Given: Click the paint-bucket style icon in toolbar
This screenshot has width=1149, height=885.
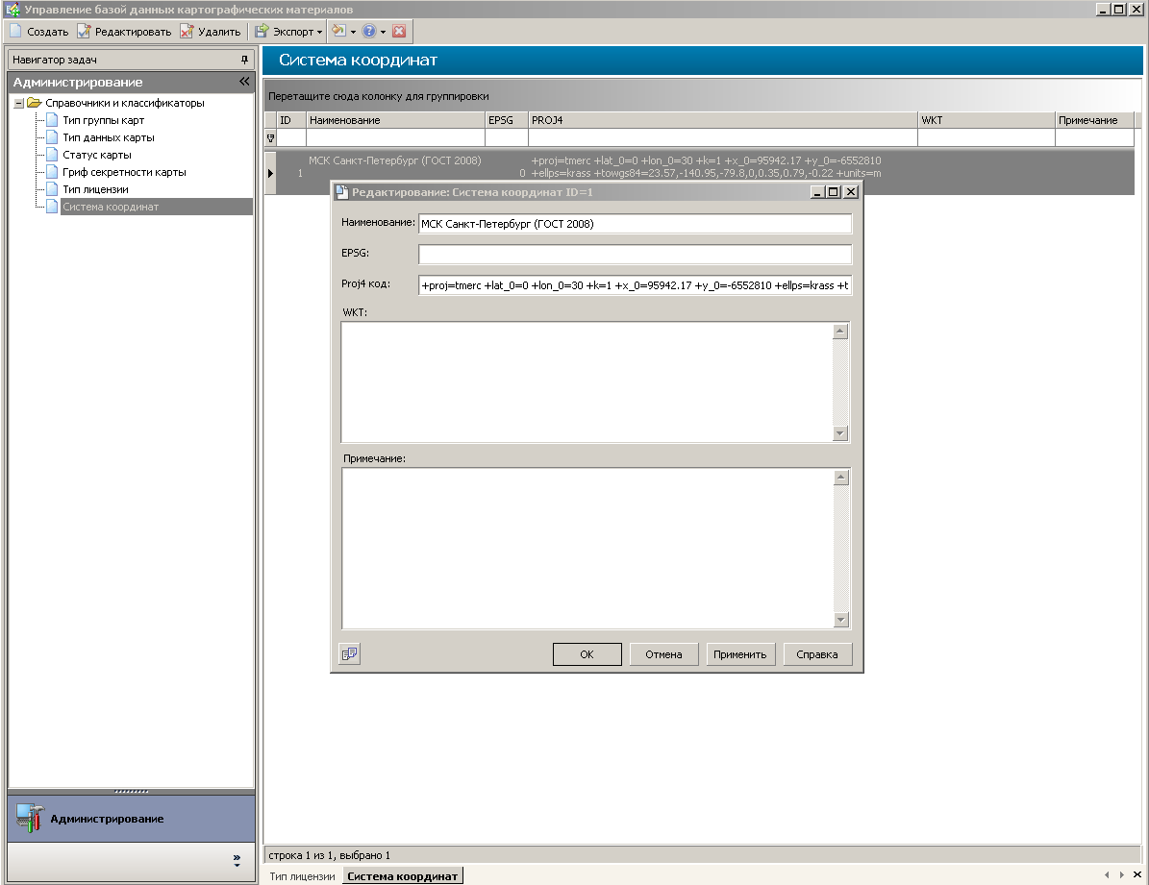Looking at the screenshot, I should pyautogui.click(x=338, y=31).
